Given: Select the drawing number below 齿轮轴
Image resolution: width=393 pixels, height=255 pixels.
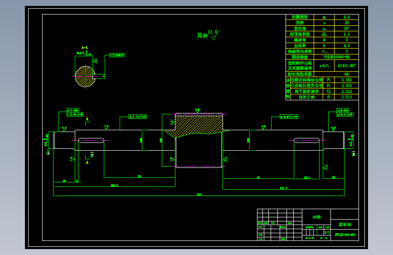Looking at the screenshot, I should coord(345,235).
